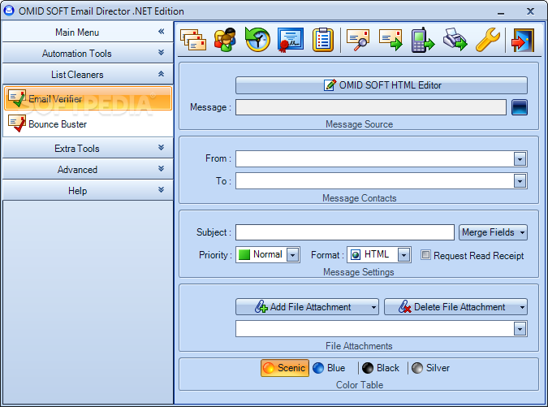The image size is (548, 407).
Task: Add a file attachment
Action: pos(307,307)
